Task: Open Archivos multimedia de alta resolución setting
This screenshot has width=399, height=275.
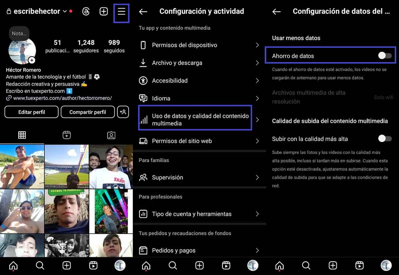Action: pyautogui.click(x=332, y=97)
